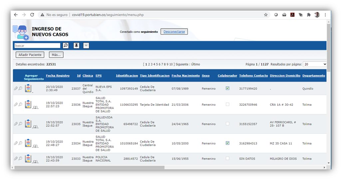Uncheck Colaborador checkbox for record 23034
Image resolution: width=342 pixels, height=180 pixels.
(227, 143)
